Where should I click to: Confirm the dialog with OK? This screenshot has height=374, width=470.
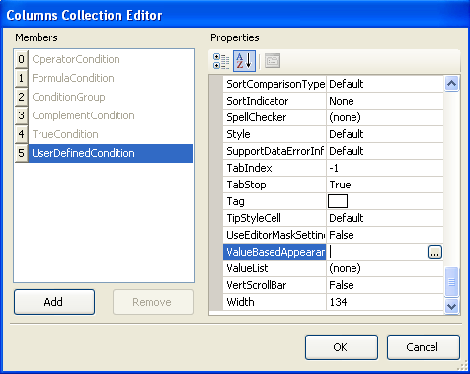click(x=342, y=347)
